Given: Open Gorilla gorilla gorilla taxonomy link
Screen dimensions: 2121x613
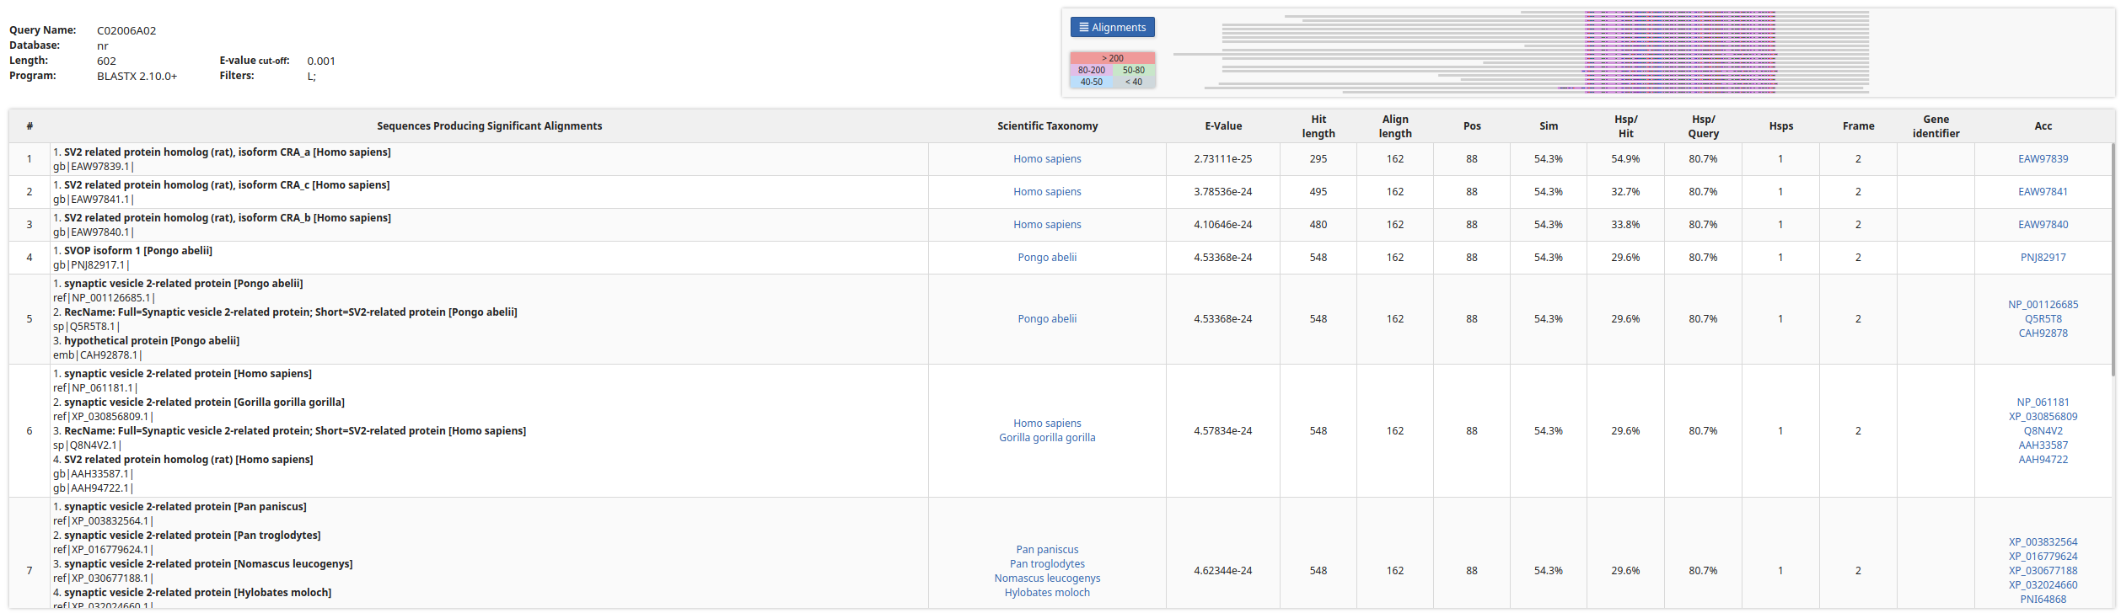Looking at the screenshot, I should click(1046, 437).
